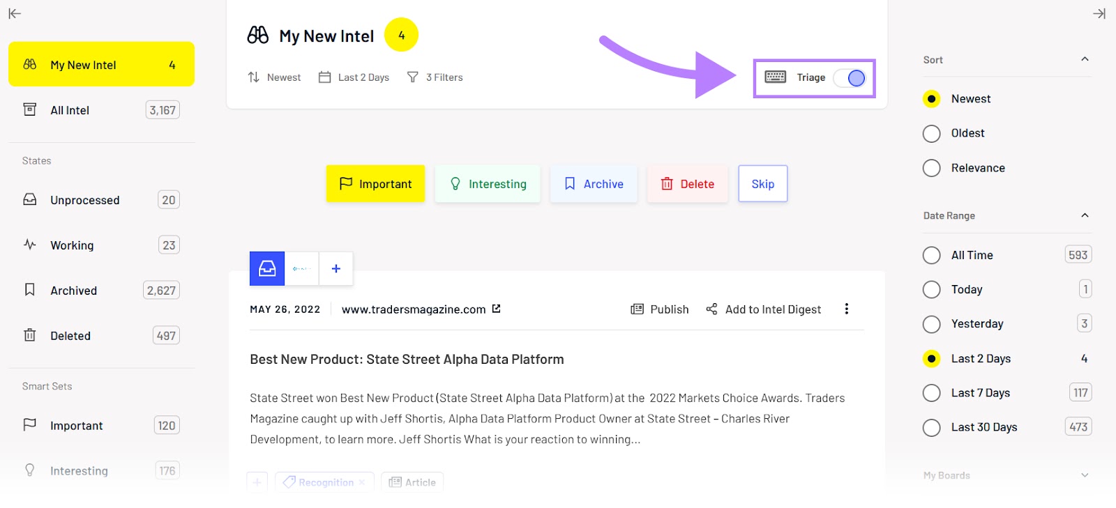Click the blue inbox state icon
The height and width of the screenshot is (508, 1116).
point(267,268)
